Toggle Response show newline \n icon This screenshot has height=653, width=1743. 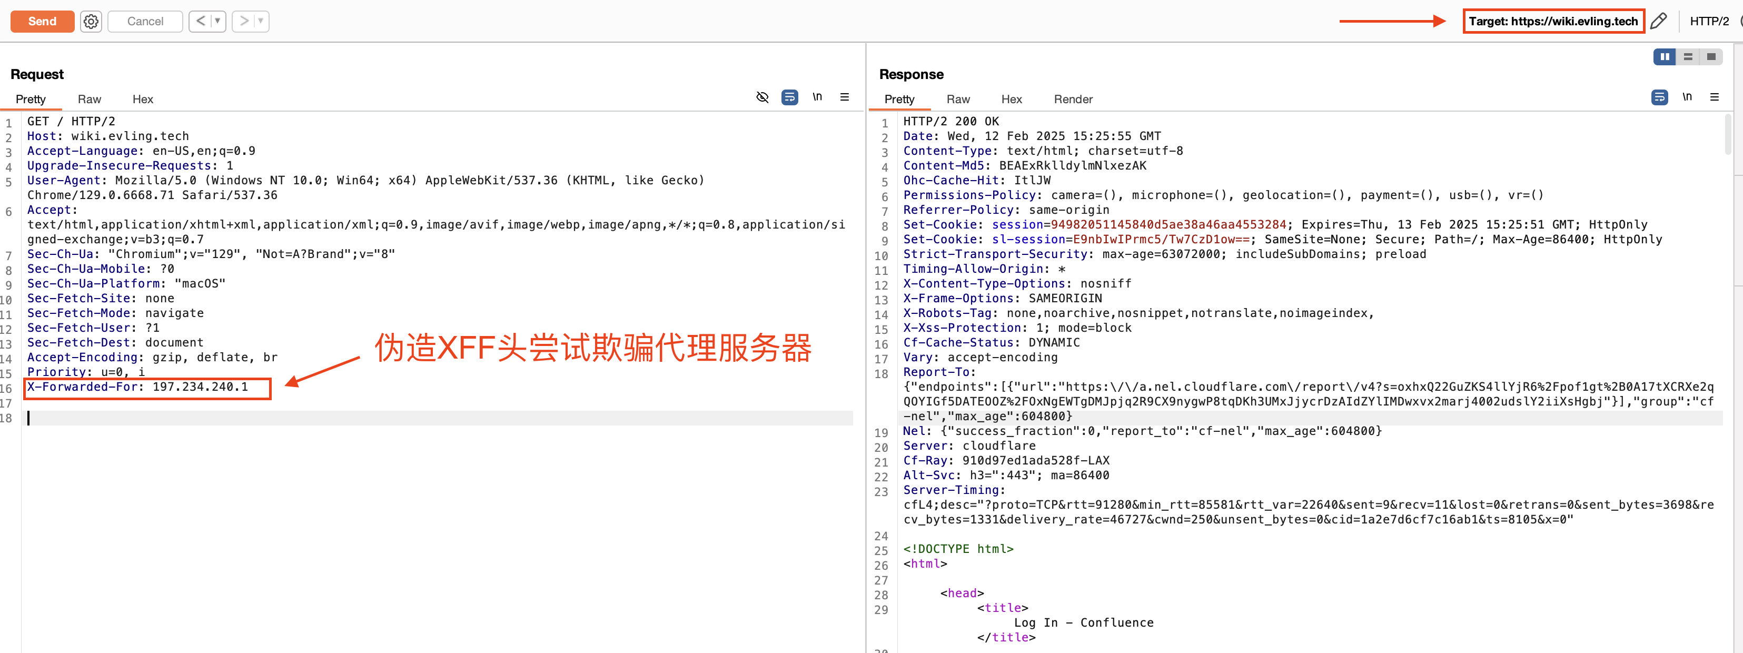coord(1688,97)
